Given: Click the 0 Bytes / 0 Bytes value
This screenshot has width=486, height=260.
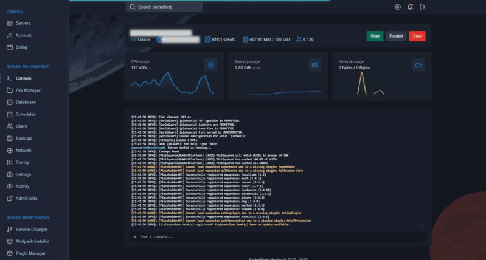Looking at the screenshot, I should (x=354, y=67).
